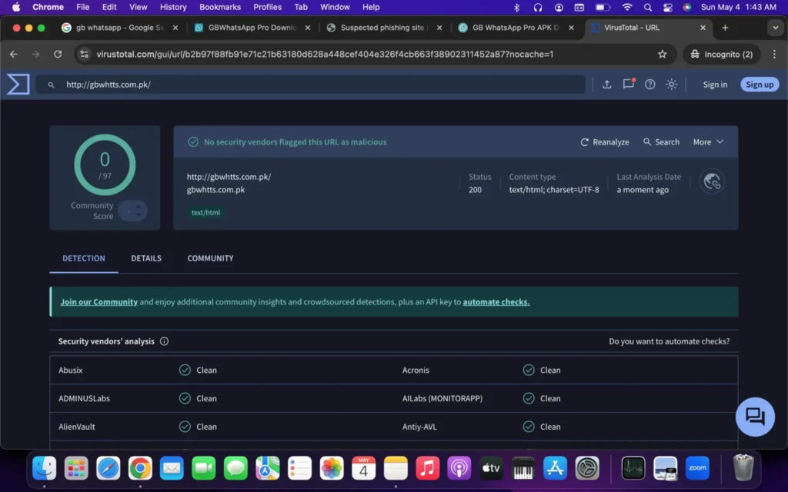The height and width of the screenshot is (492, 788).
Task: Open Finder from the dock
Action: pos(44,468)
